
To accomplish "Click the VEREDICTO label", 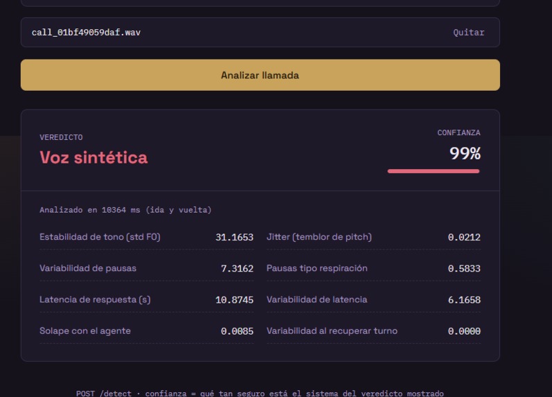I will pos(61,137).
